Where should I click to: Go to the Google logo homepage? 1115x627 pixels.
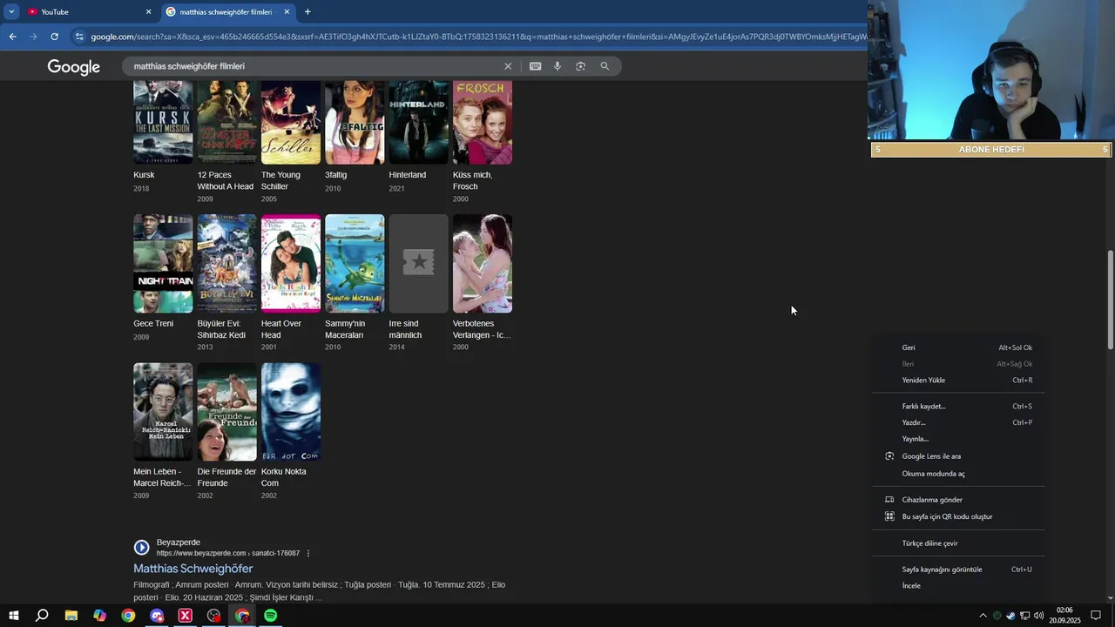[73, 67]
